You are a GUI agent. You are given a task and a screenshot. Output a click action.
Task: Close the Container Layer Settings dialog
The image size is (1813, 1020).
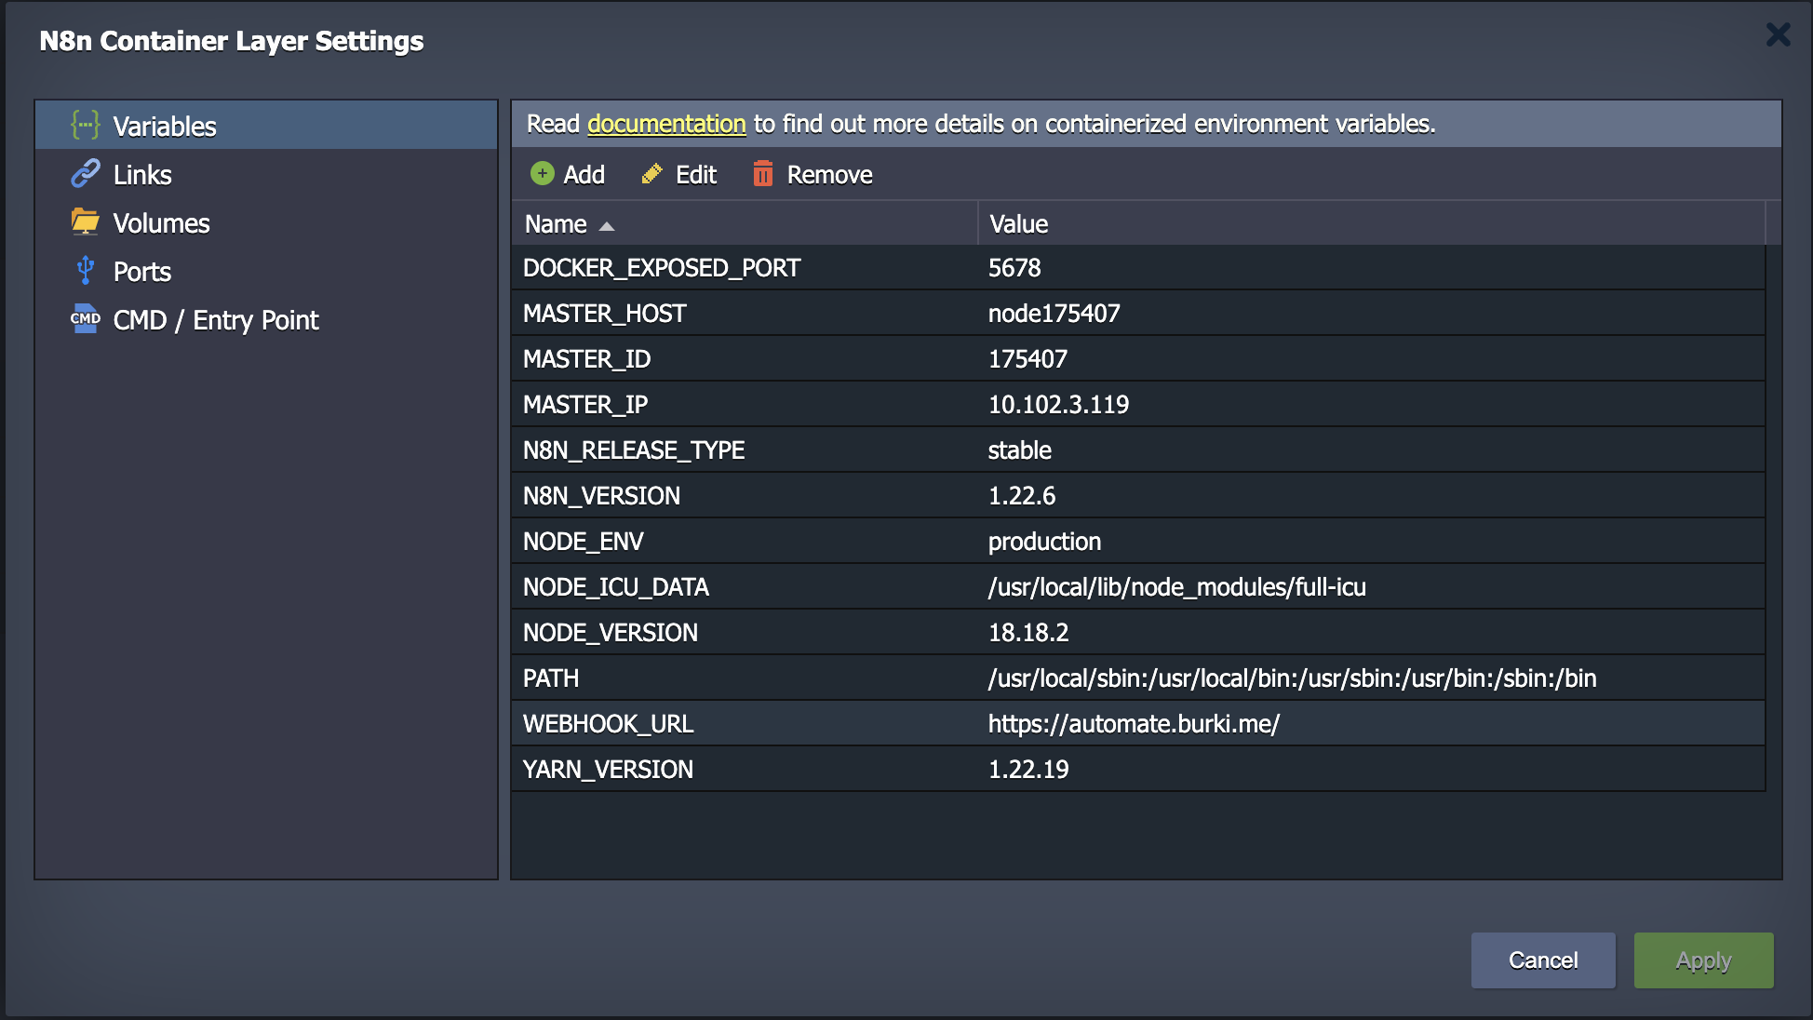(1778, 35)
